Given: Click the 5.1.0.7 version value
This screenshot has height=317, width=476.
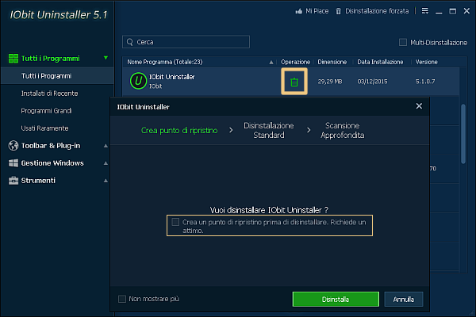Looking at the screenshot, I should pos(425,82).
